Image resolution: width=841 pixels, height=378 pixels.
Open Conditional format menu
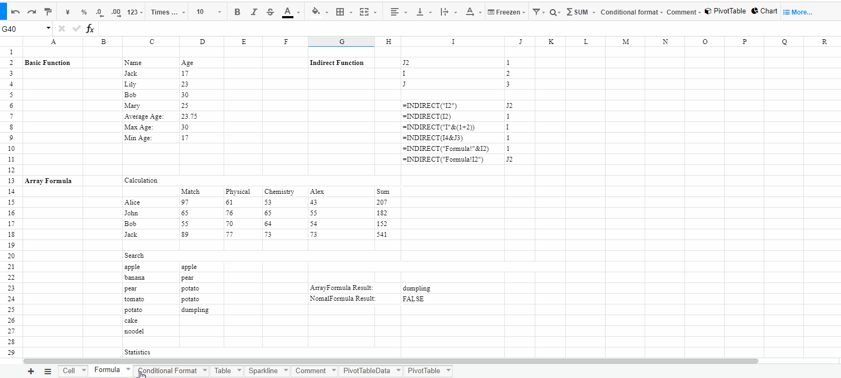point(632,12)
